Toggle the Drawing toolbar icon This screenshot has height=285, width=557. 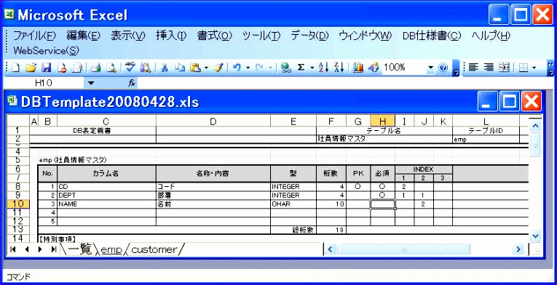point(374,68)
